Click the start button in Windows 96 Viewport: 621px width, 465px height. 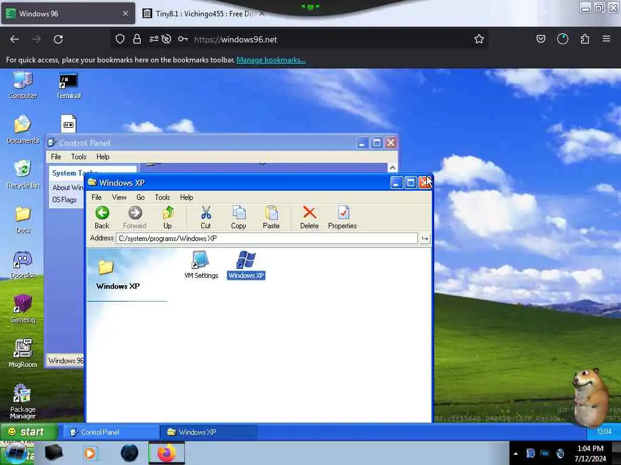tap(29, 432)
